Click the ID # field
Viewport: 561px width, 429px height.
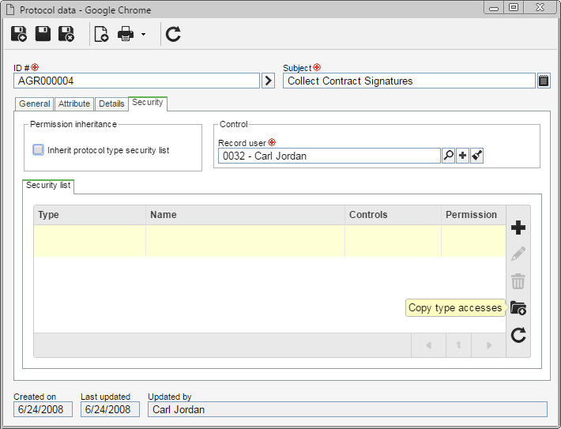click(137, 81)
